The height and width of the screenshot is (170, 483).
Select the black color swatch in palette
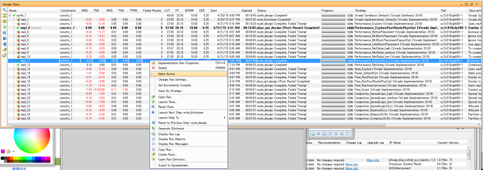[x=2, y=158]
